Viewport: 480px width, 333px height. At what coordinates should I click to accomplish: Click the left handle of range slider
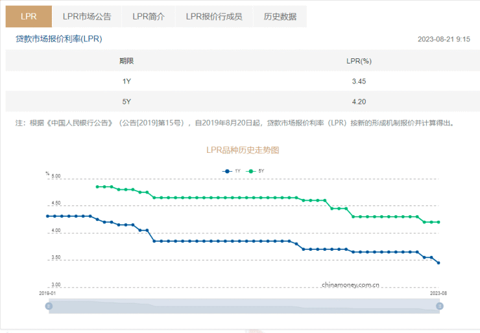tap(49, 306)
